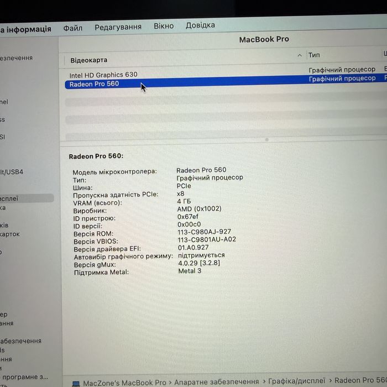
Task: Select the sidebar item ending in програмне з...
Action: (x=24, y=377)
